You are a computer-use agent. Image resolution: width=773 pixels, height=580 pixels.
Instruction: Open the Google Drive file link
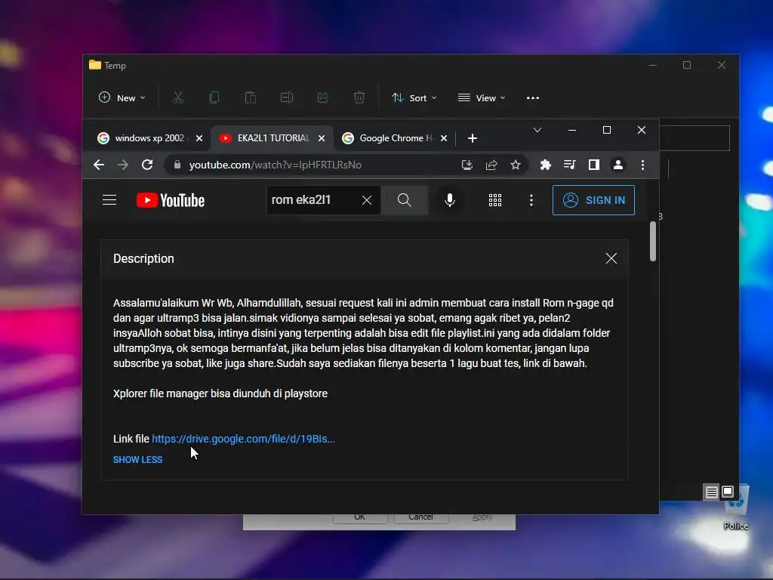(x=244, y=439)
